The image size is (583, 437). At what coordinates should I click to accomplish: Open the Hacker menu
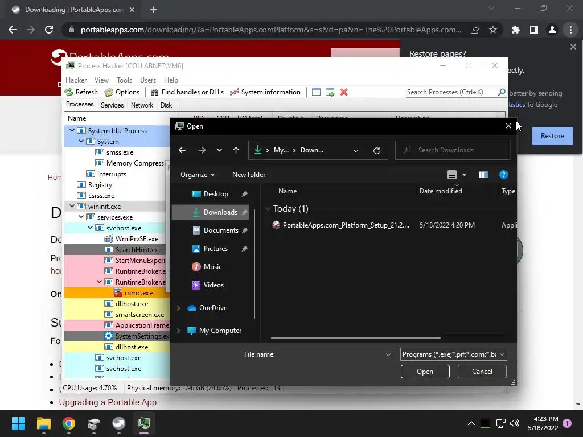point(76,80)
